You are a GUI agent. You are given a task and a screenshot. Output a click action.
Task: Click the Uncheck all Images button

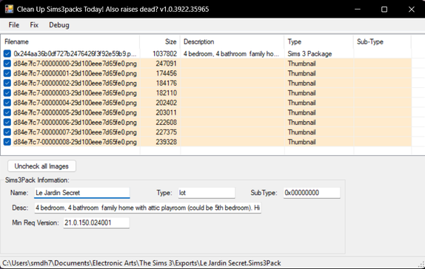[x=41, y=166]
